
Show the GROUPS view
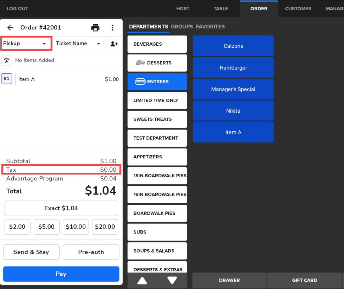click(x=182, y=27)
